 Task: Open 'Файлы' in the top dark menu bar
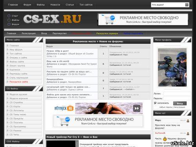(x=41, y=5)
